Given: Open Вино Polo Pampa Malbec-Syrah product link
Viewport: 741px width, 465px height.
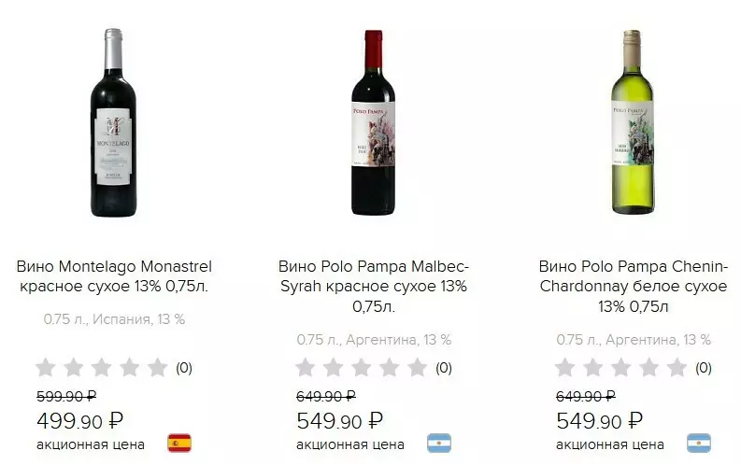Looking at the screenshot, I should click(374, 286).
